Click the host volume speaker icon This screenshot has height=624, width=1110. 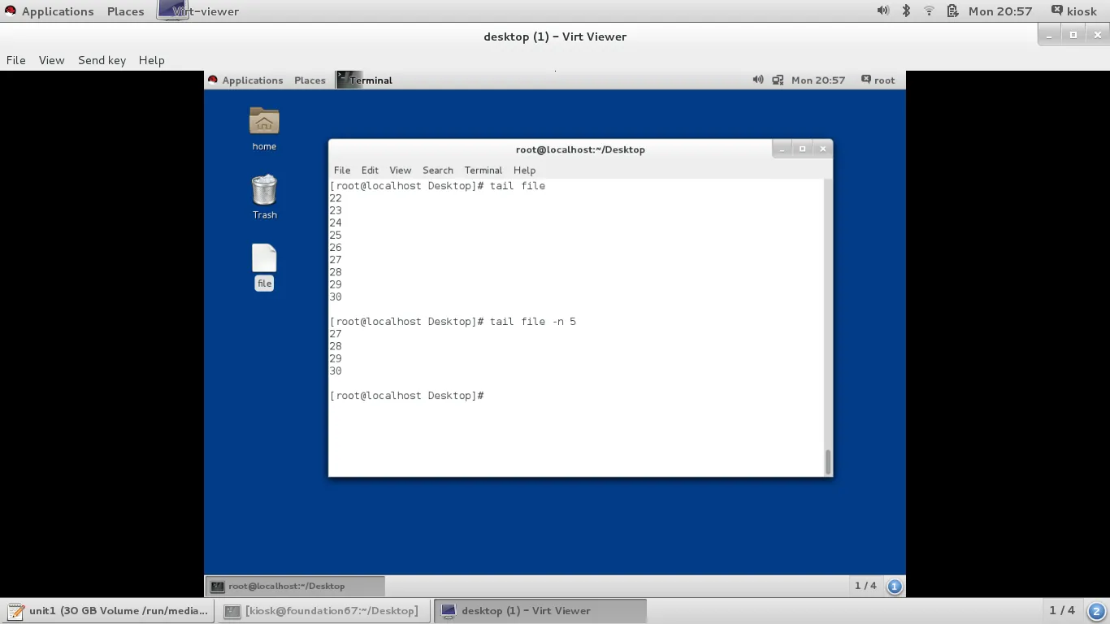click(x=882, y=11)
